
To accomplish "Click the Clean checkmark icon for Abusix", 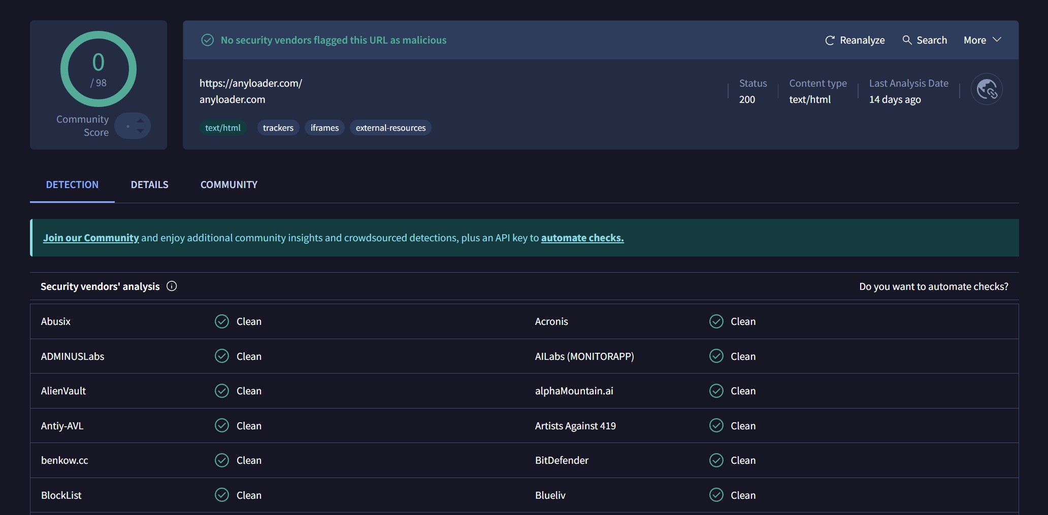I will tap(222, 321).
